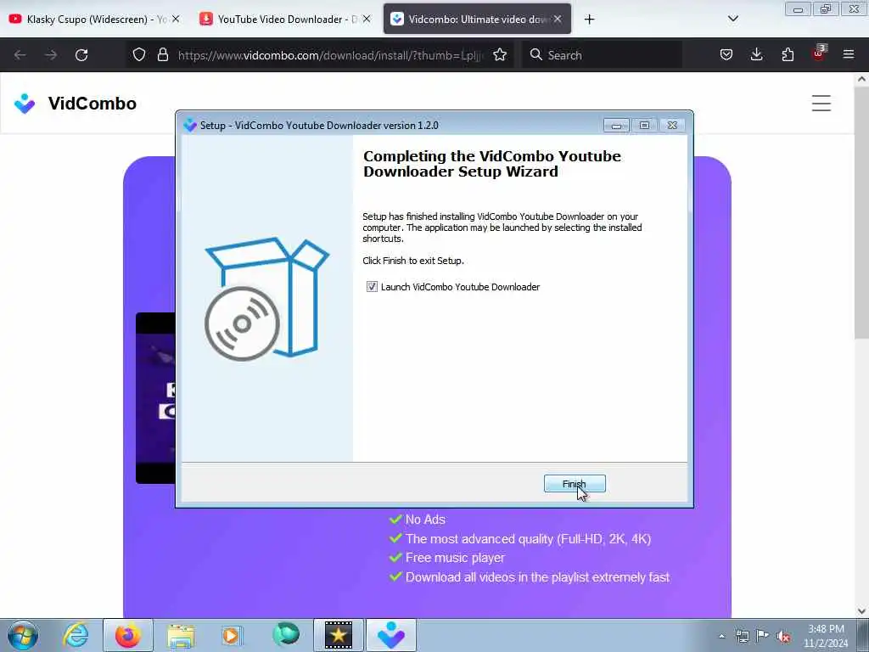Click the Firefox taskbar icon
The height and width of the screenshot is (652, 869).
[x=128, y=635]
